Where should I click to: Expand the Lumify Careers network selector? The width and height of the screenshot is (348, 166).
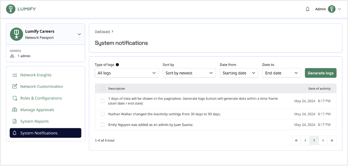[x=79, y=34]
